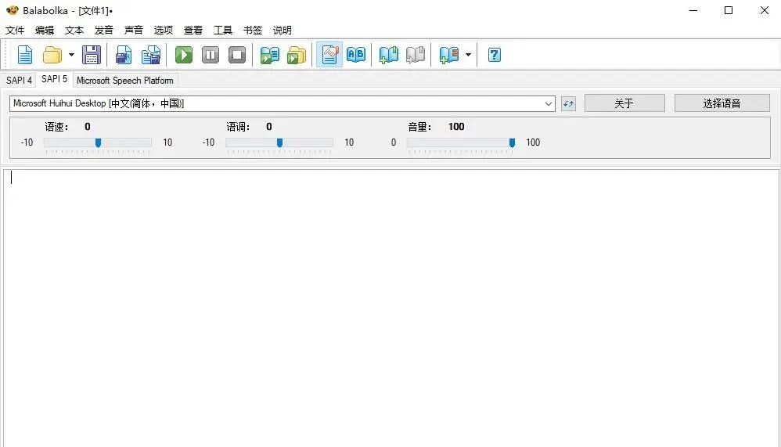Viewport: 781px width, 447px height.
Task: Click the read clipboard aloud icon
Action: (270, 55)
